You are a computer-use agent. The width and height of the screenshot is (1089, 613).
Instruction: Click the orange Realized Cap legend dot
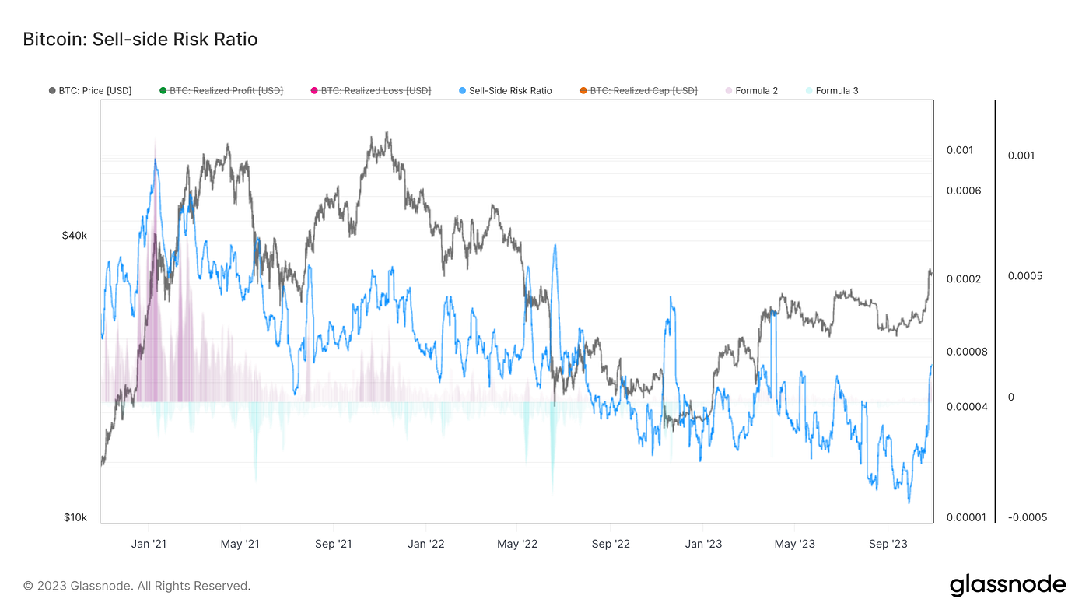tap(583, 91)
